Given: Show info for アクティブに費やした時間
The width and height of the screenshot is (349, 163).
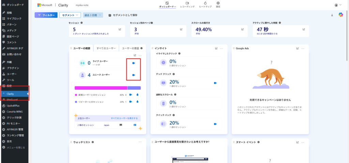Looking at the screenshot, I should [x=280, y=23].
